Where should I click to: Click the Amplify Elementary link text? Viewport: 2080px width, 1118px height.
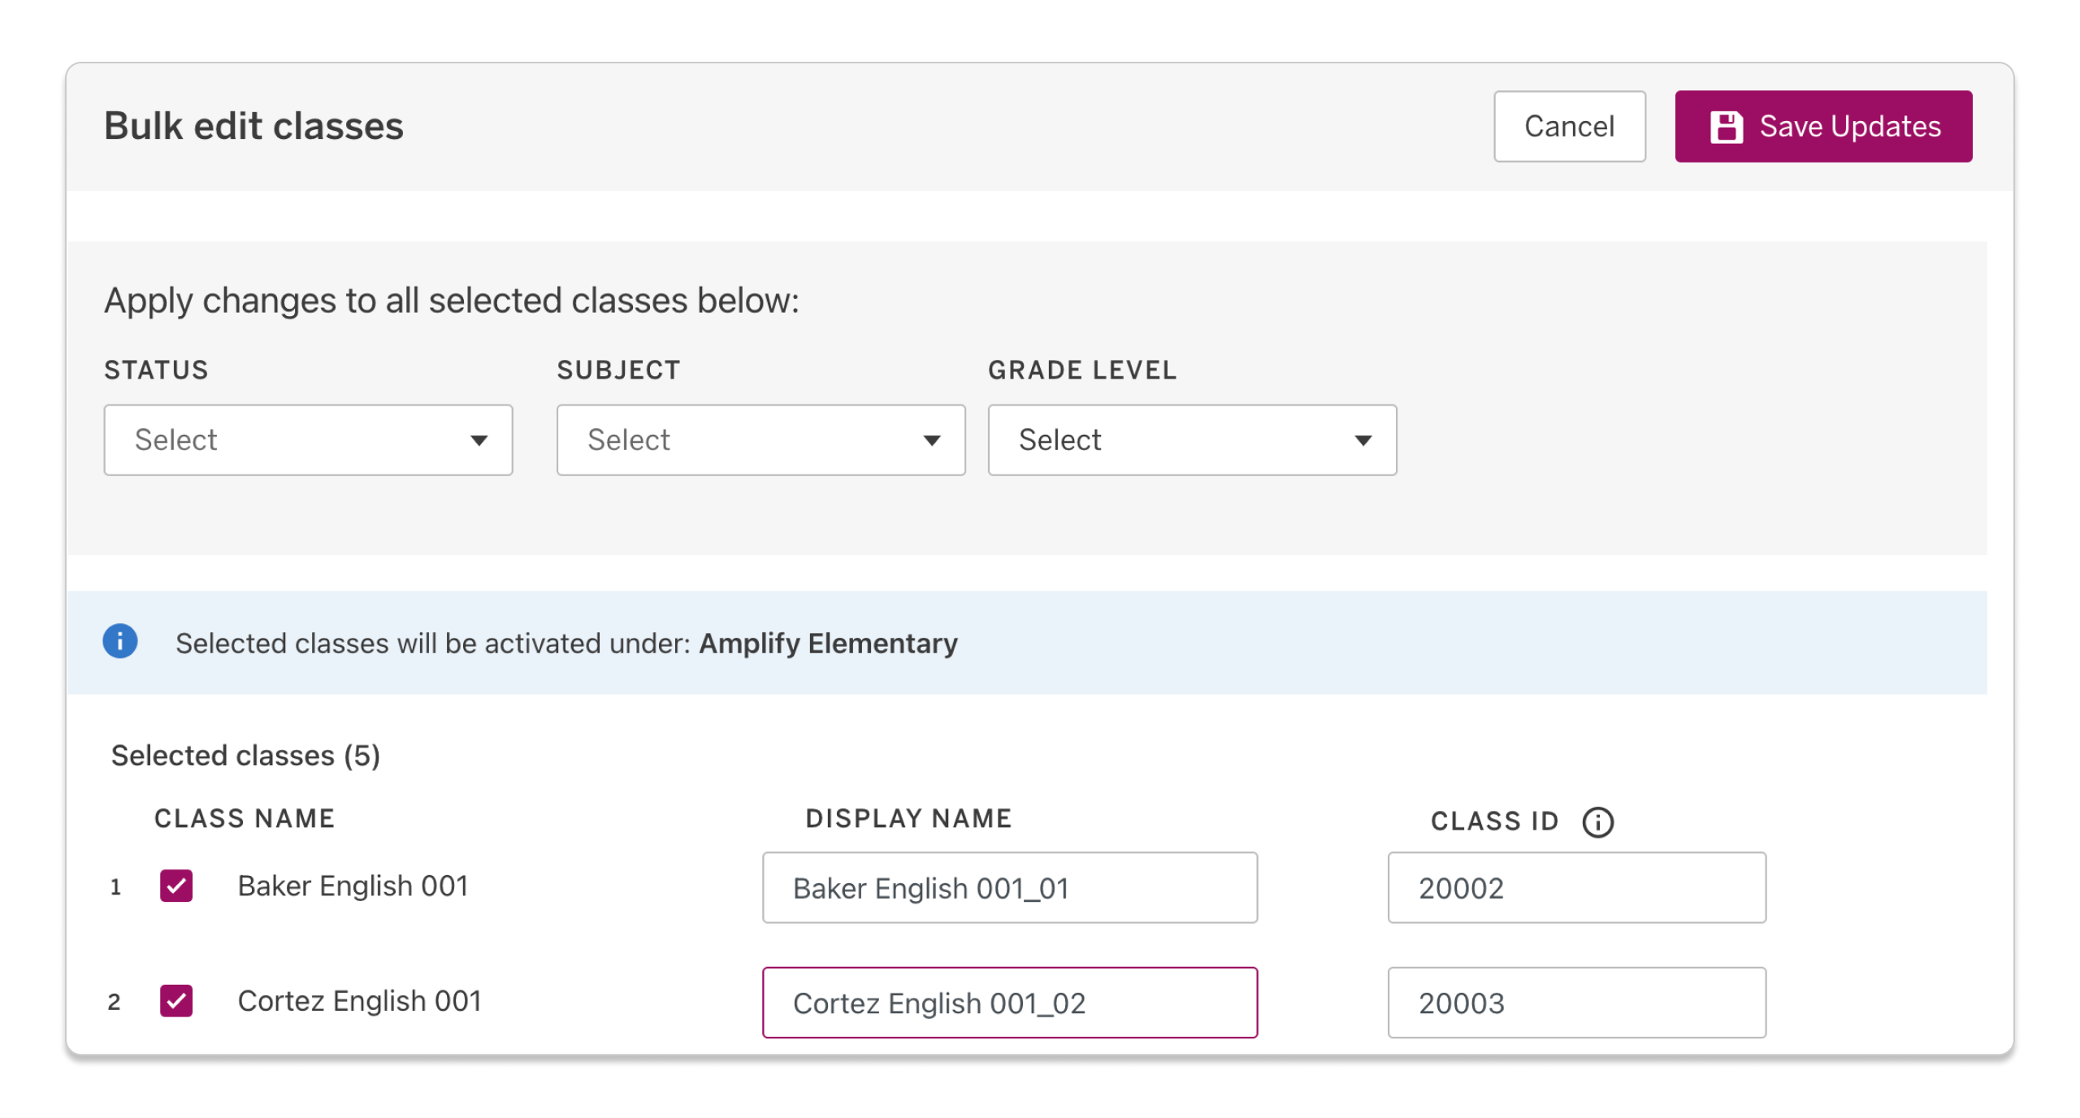pyautogui.click(x=829, y=643)
